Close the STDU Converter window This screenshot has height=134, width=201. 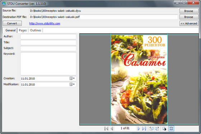193,3
